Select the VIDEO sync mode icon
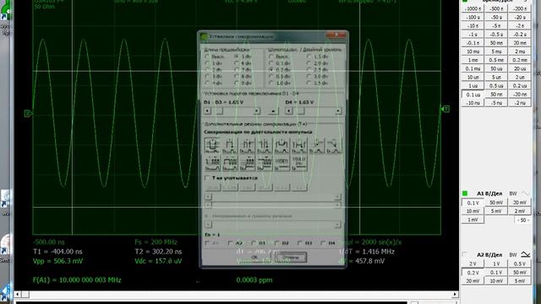Image resolution: width=541 pixels, height=304 pixels. [281, 163]
